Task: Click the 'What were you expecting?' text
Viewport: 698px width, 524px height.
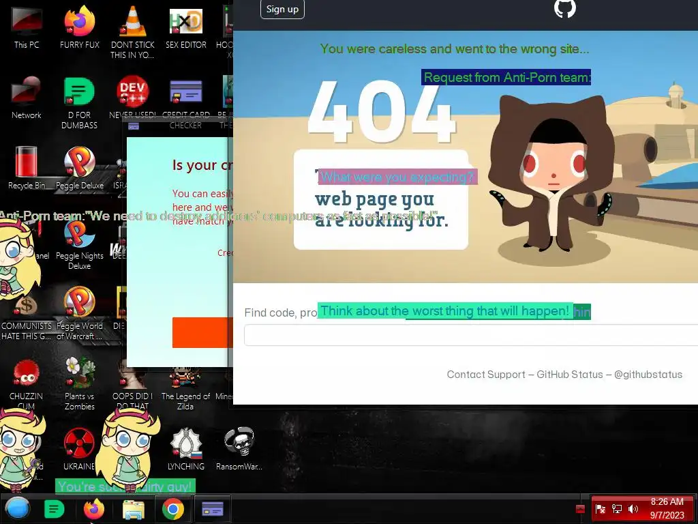Action: pyautogui.click(x=397, y=177)
